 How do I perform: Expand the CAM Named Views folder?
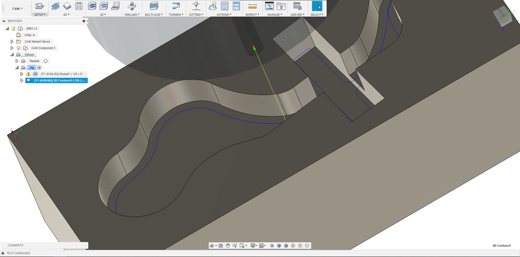pos(11,41)
